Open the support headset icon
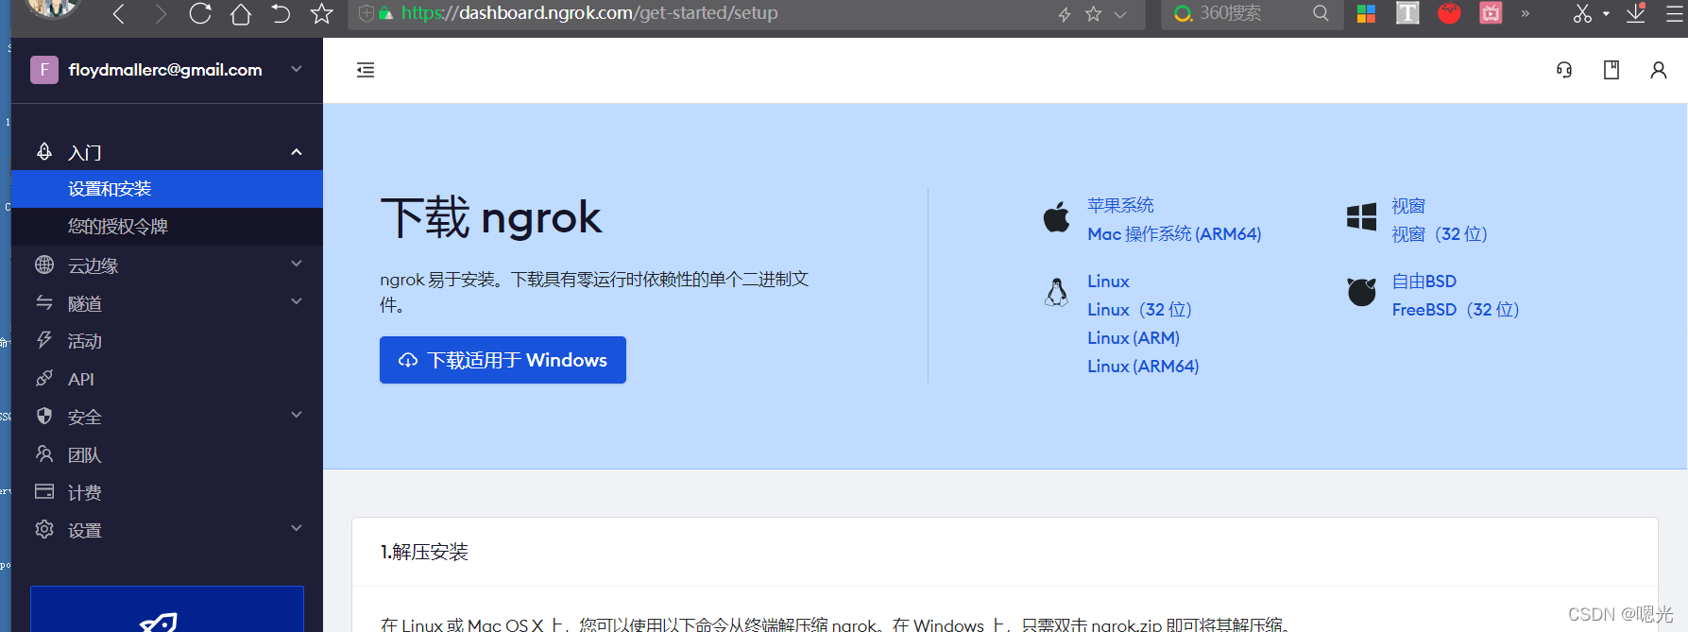 (1564, 70)
